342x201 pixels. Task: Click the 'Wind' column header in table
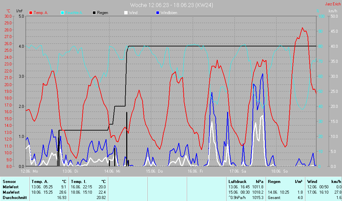click(312, 182)
